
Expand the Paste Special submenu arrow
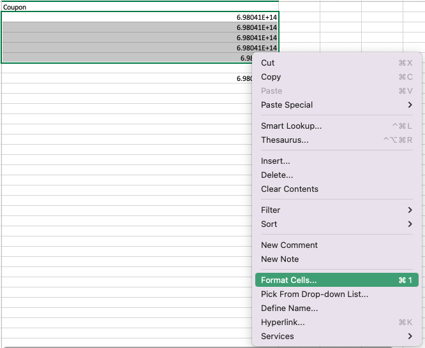410,105
